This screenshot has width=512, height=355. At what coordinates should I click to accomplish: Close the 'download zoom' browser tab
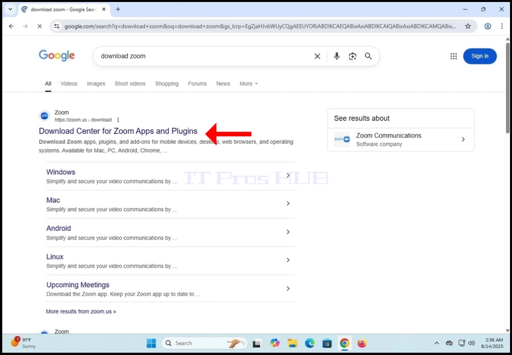104,9
